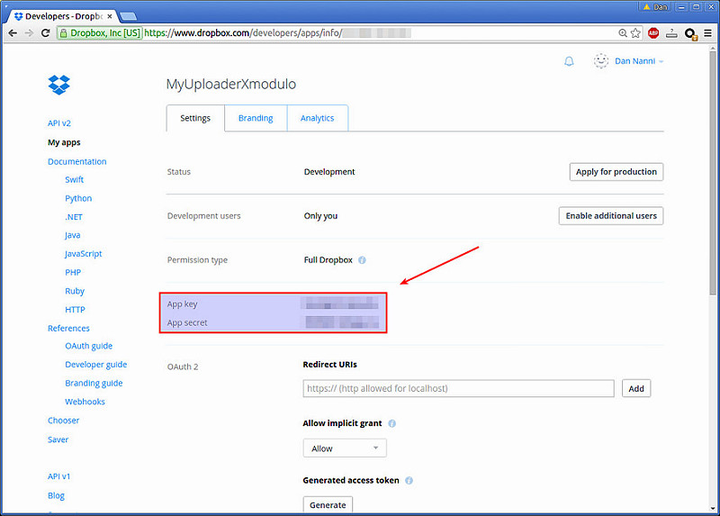
Task: Reload the page with refresh icon
Action: coord(45,33)
